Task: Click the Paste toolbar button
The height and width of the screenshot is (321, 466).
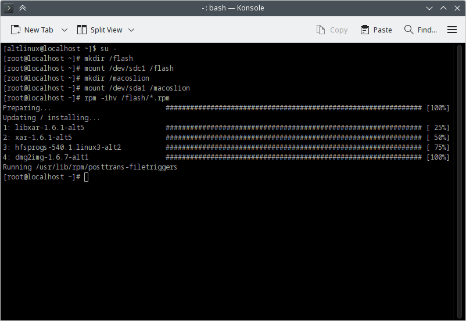Action: (x=377, y=30)
